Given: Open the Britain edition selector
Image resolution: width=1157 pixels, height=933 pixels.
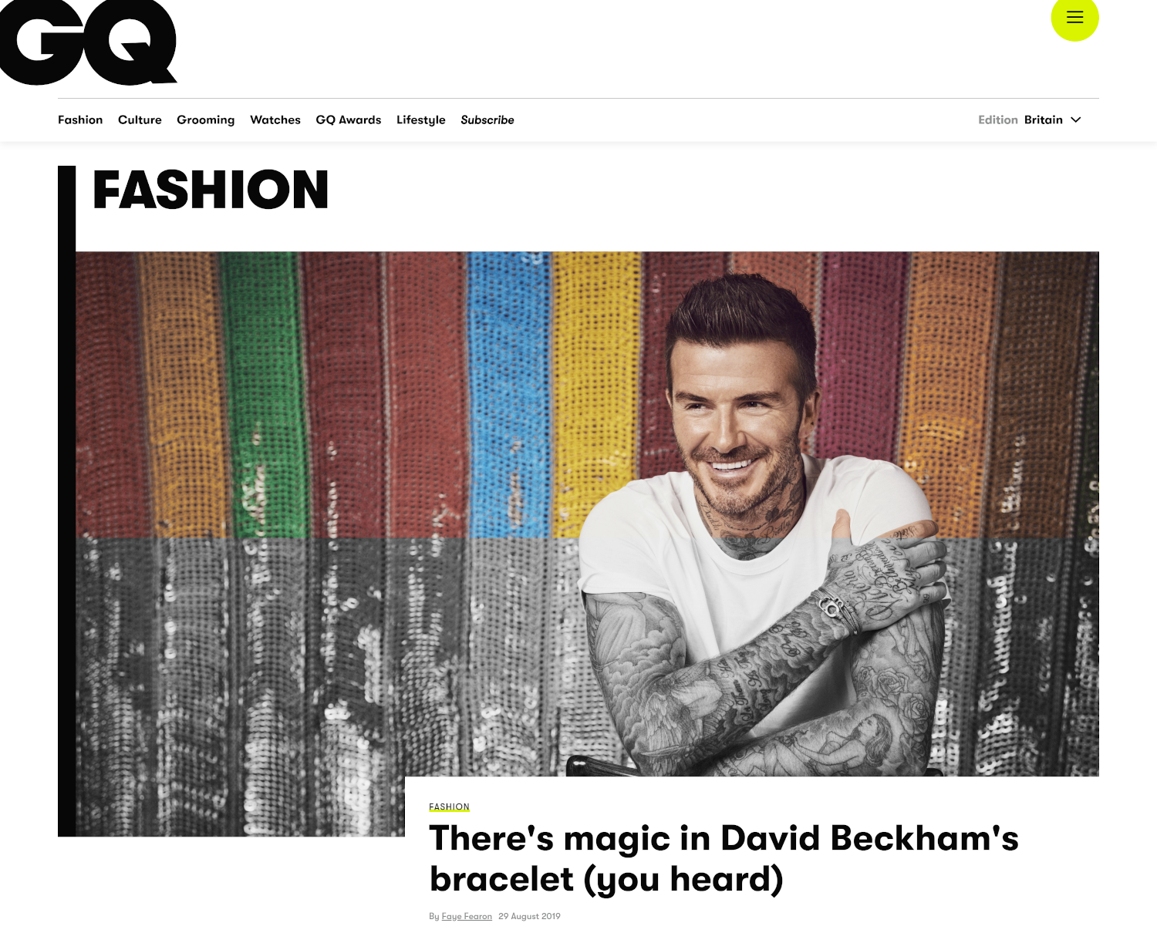Looking at the screenshot, I should pyautogui.click(x=1044, y=120).
